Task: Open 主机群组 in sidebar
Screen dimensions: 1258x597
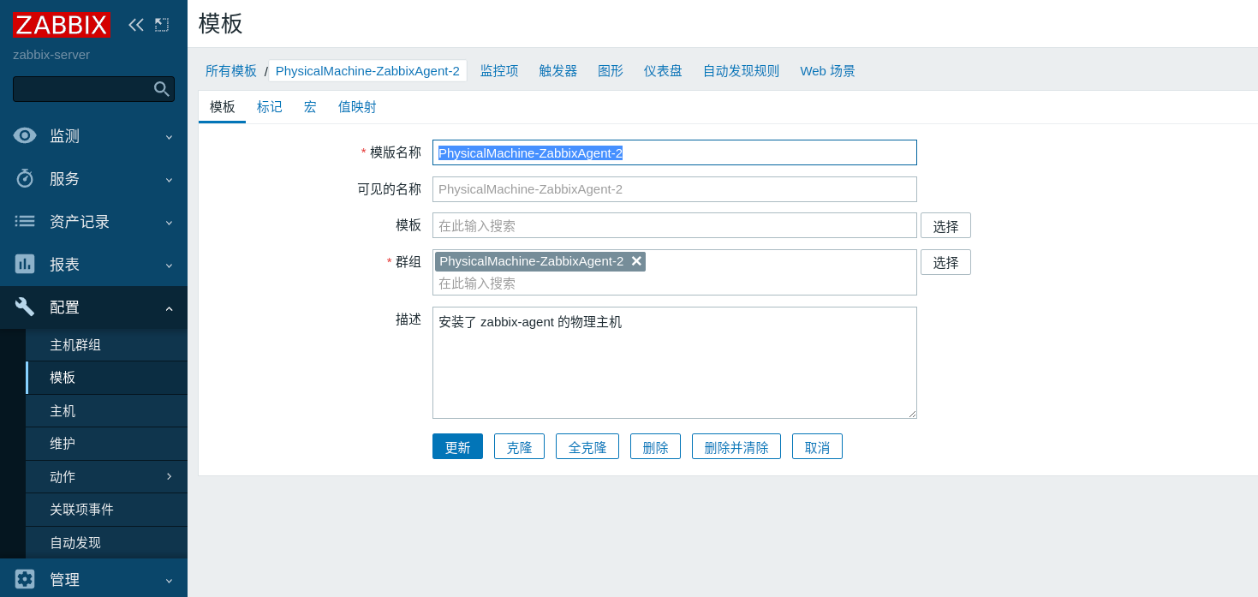Action: pos(106,345)
